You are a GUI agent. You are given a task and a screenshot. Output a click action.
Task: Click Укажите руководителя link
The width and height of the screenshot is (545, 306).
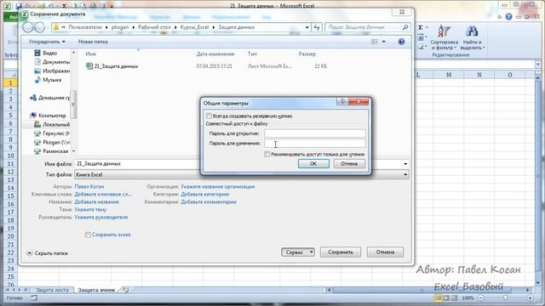pyautogui.click(x=101, y=218)
